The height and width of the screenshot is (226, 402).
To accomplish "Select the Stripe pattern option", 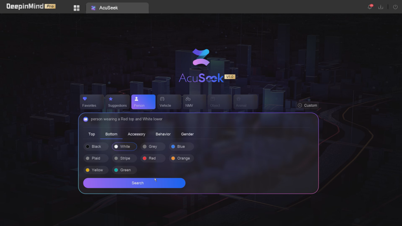I will 124,159.
